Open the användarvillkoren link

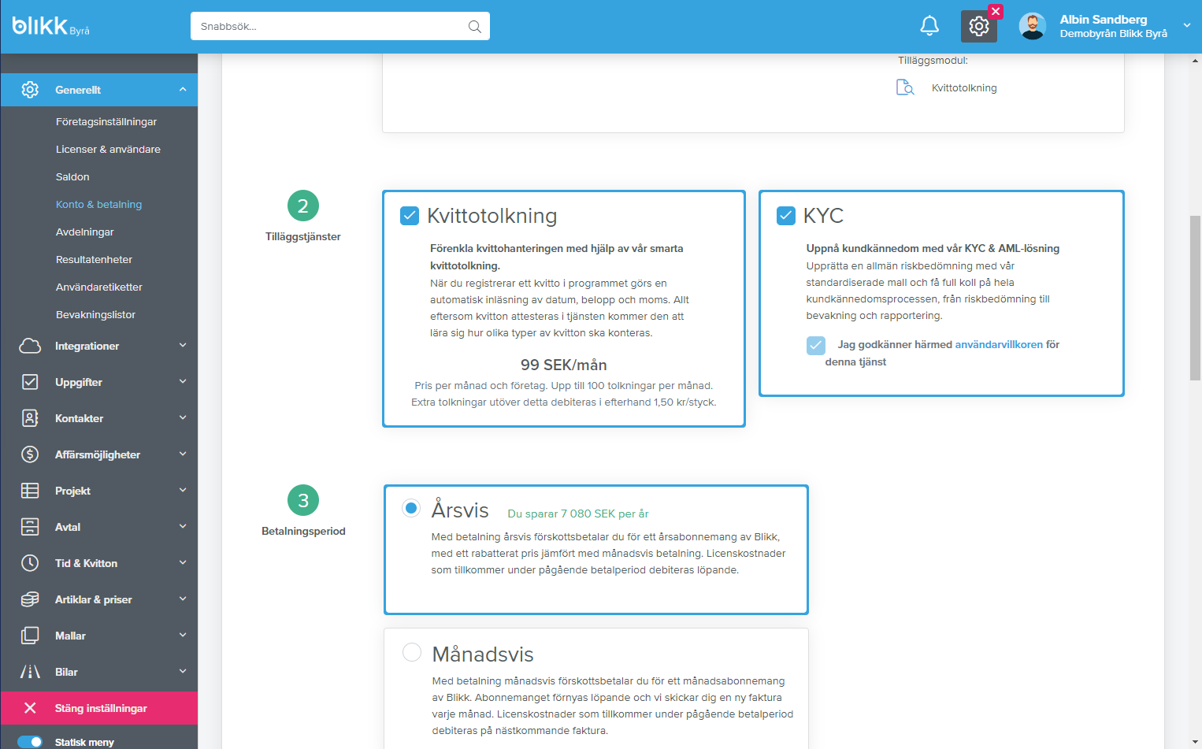tap(999, 345)
